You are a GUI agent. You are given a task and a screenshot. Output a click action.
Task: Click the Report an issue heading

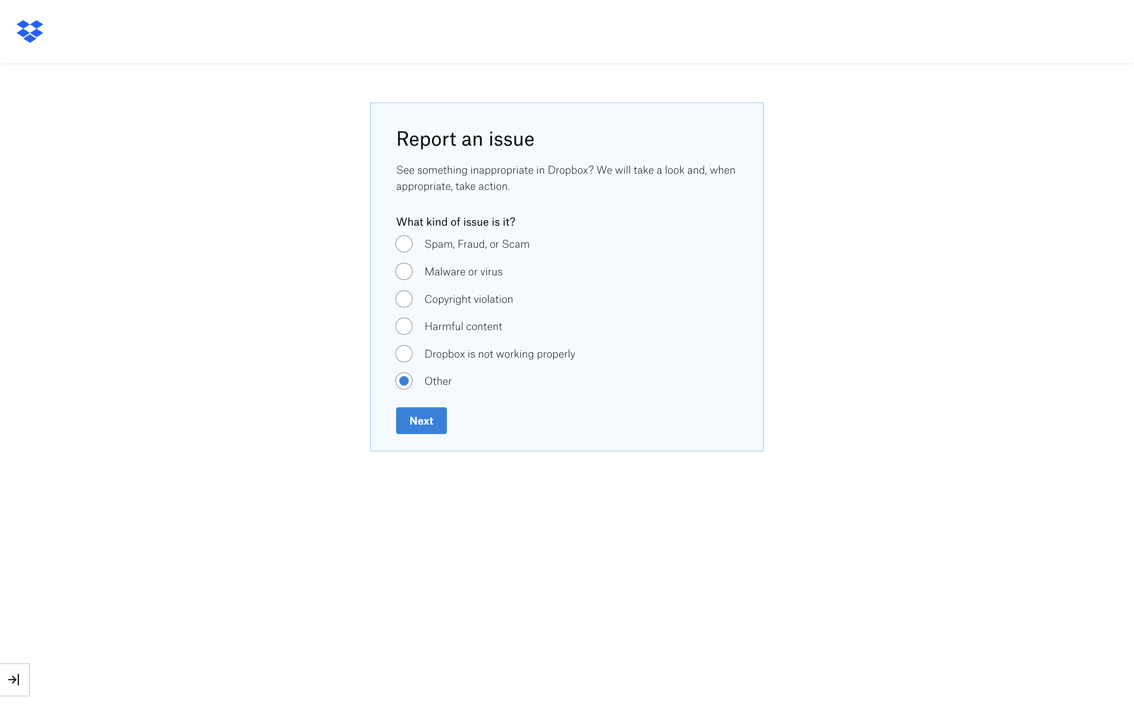click(x=465, y=139)
